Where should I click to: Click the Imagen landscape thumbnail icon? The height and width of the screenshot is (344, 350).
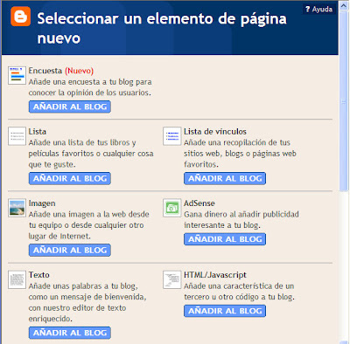point(17,208)
